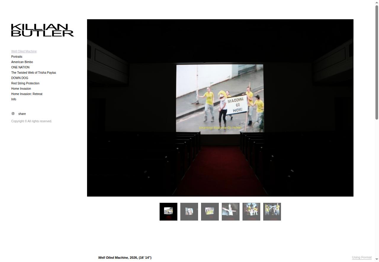Open The Twisted Web of Trisha Paytas
Screen dimensions: 379x262
(33, 73)
